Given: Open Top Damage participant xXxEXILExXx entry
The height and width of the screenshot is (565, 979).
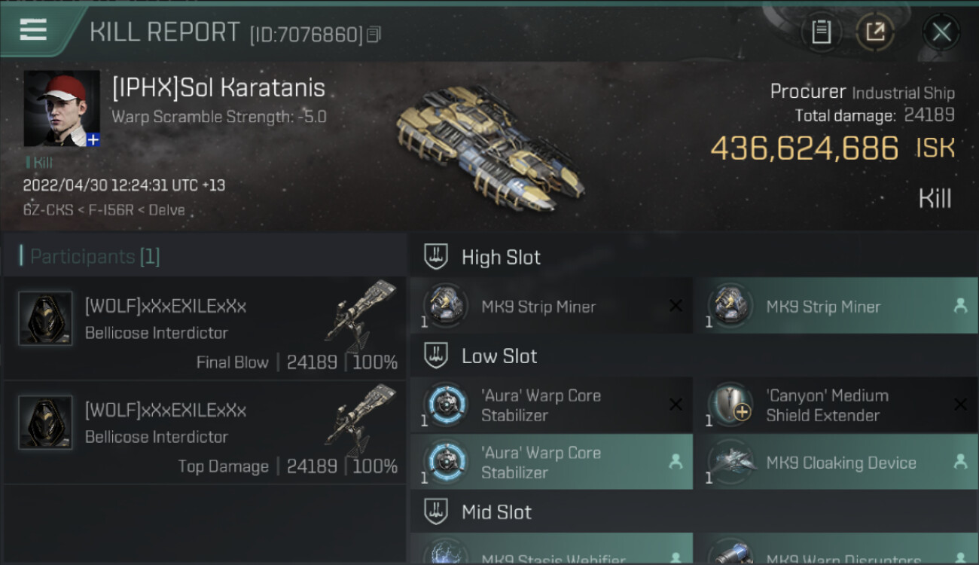Looking at the screenshot, I should coord(204,432).
